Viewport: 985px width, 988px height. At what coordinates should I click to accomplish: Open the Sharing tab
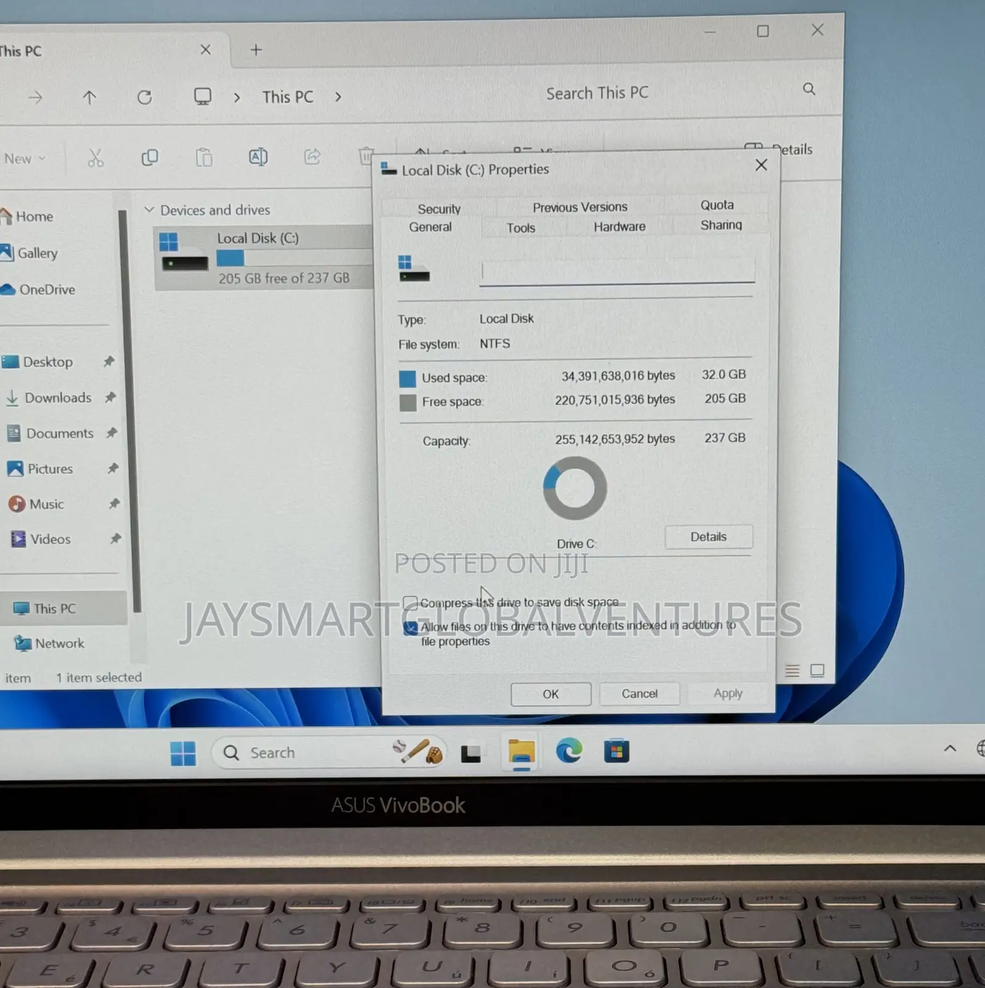click(721, 225)
